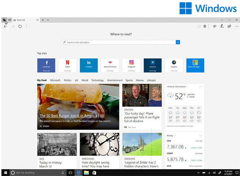Activate the Cortana microphone
240x176 pixels.
coord(62,173)
